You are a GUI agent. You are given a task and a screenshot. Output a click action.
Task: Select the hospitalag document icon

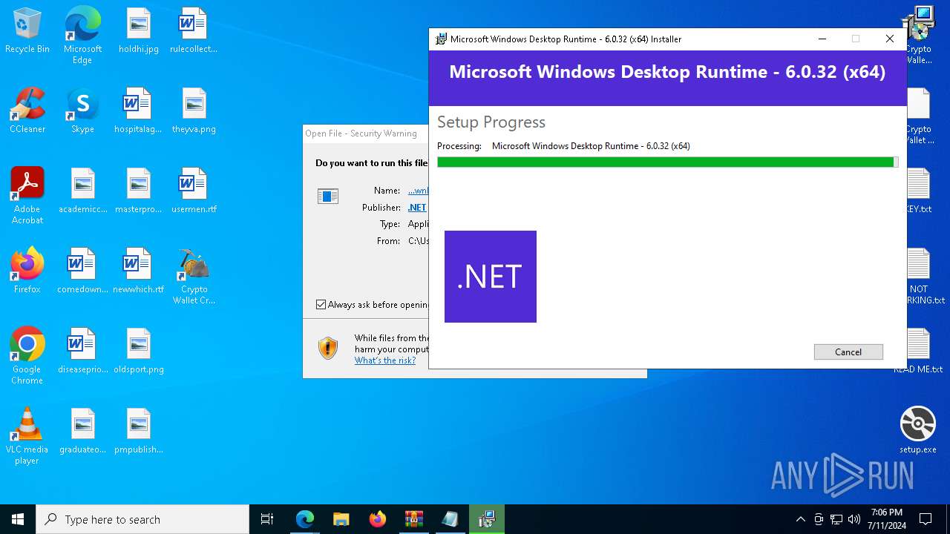[138, 111]
